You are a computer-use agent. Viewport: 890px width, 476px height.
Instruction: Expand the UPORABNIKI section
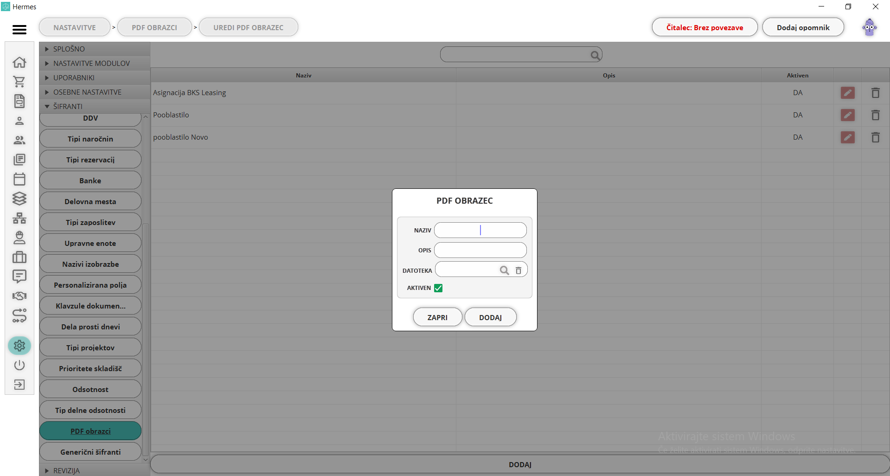pos(95,77)
